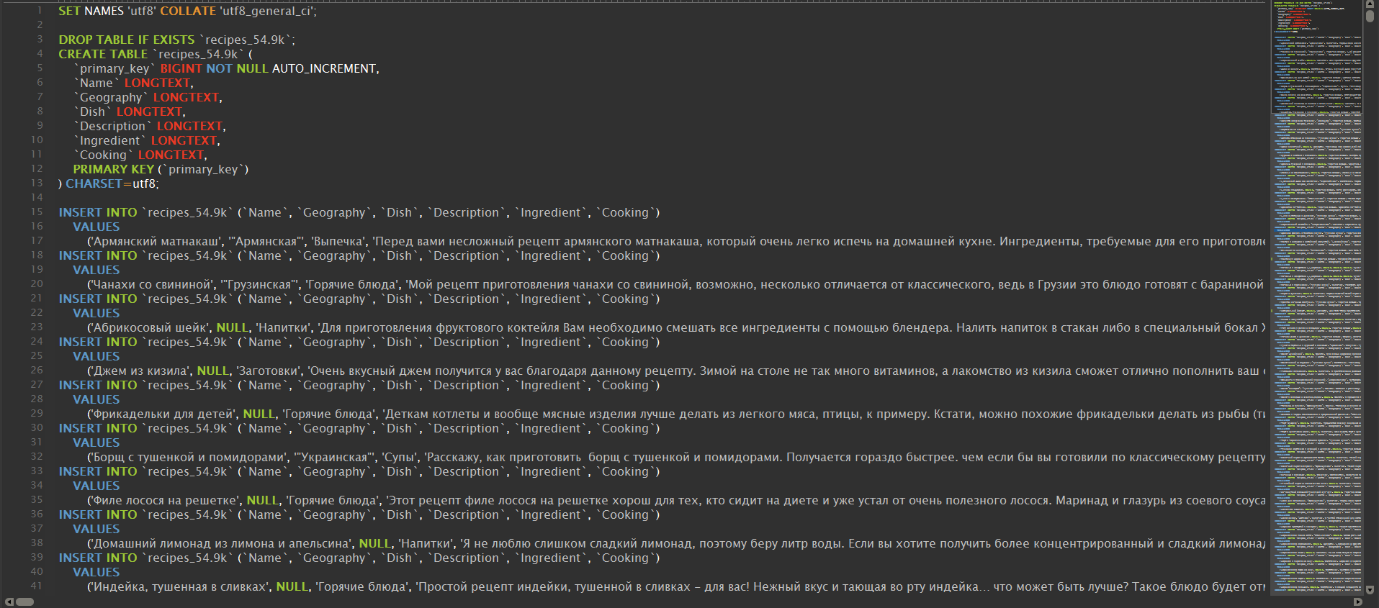The width and height of the screenshot is (1379, 608).
Task: Click 'INSERT INTO' on line 15
Action: point(98,212)
